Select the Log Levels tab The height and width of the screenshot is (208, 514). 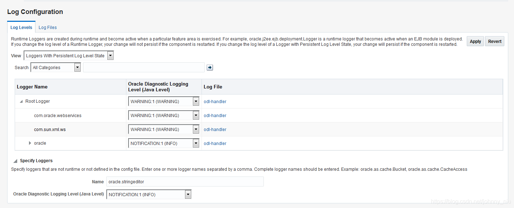(x=21, y=27)
